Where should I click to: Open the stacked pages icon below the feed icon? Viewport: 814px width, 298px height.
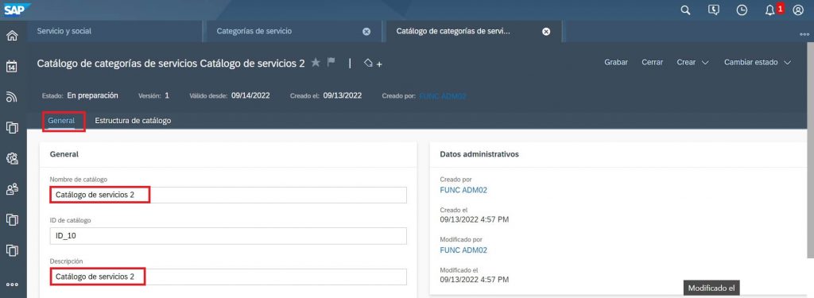(12, 128)
